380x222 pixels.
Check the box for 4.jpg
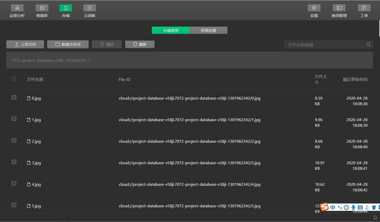click(14, 183)
